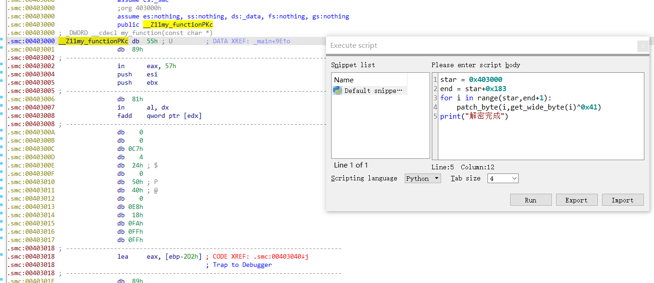Click the 'push ebx' instruction
This screenshot has height=283, width=654.
(x=138, y=82)
